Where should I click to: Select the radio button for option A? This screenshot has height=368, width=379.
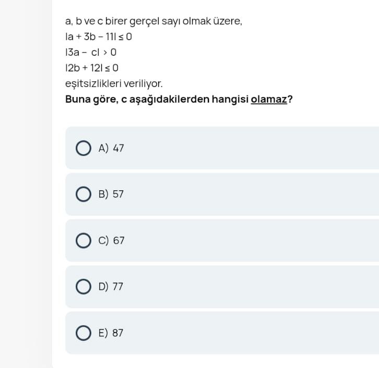point(84,149)
